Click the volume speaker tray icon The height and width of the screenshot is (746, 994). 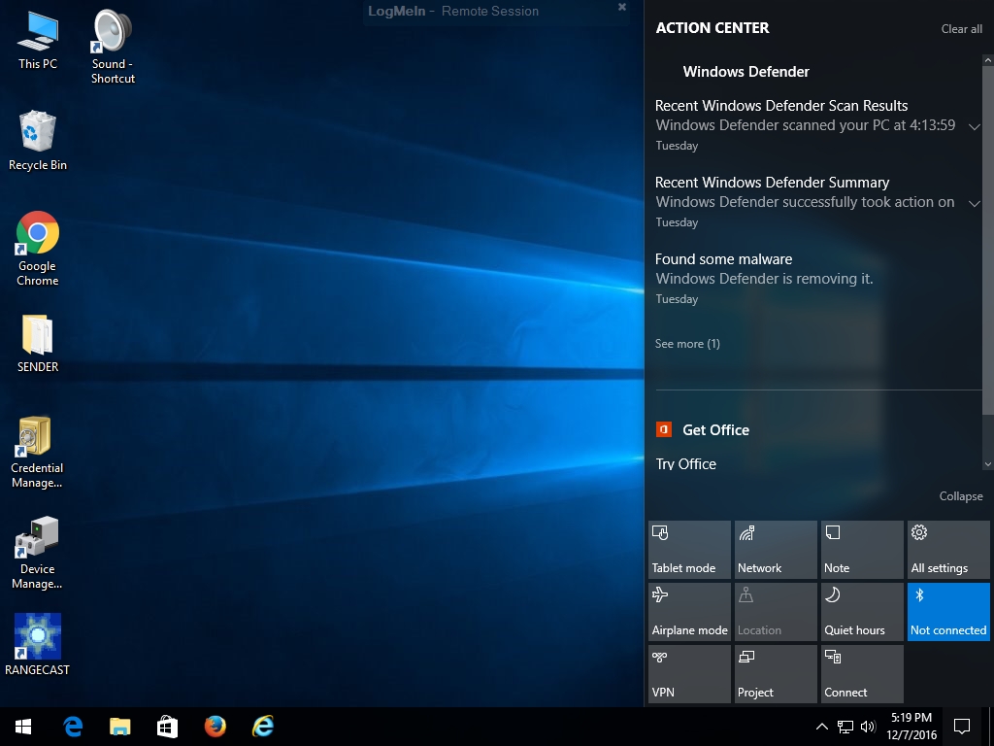click(868, 727)
